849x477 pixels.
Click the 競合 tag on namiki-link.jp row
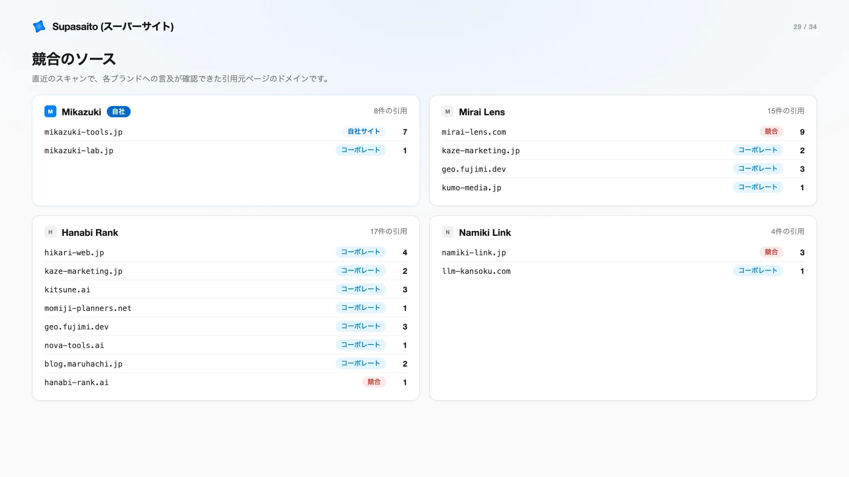pos(771,252)
